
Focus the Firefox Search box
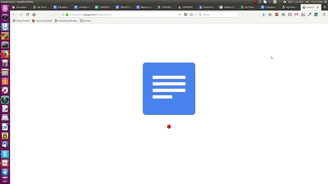pos(217,15)
